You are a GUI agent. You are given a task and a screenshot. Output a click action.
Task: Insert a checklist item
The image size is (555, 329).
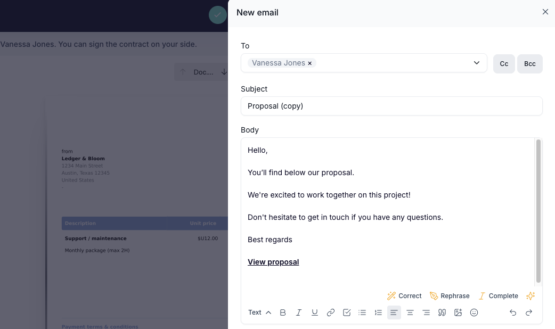click(347, 312)
